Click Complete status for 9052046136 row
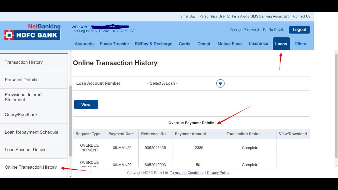The height and width of the screenshot is (190, 338). (250, 148)
